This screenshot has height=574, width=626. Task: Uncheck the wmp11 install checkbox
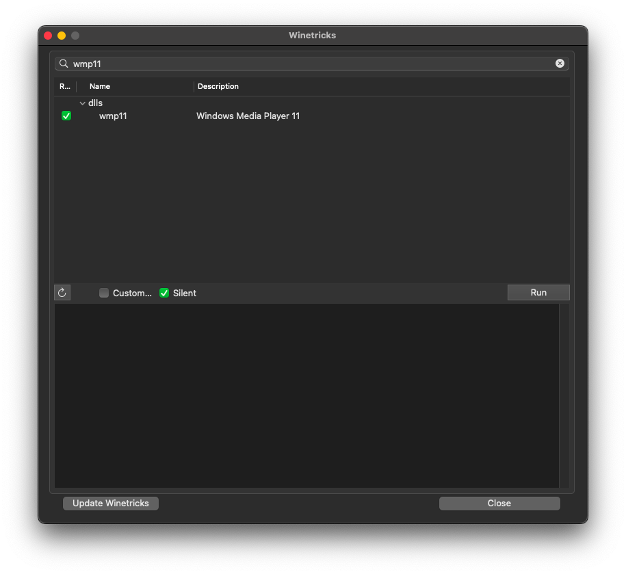pyautogui.click(x=66, y=116)
